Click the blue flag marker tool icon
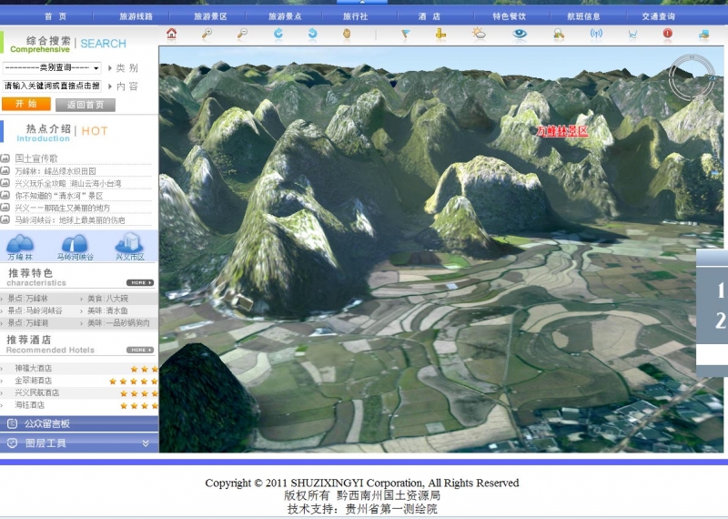Screen dimensions: 728x519 (405, 34)
